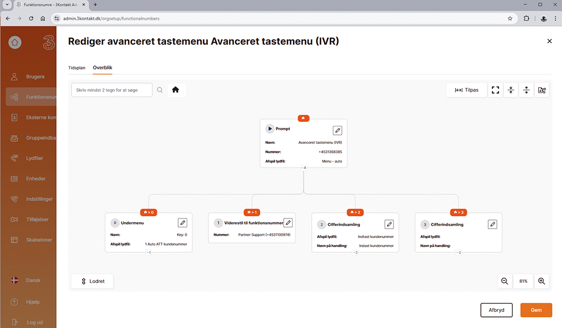
Task: Select the Overblik tab
Action: (102, 68)
